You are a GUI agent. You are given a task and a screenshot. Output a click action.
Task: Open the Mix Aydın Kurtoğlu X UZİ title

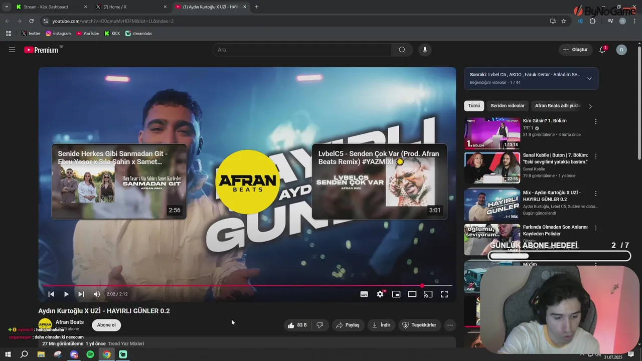coord(552,196)
